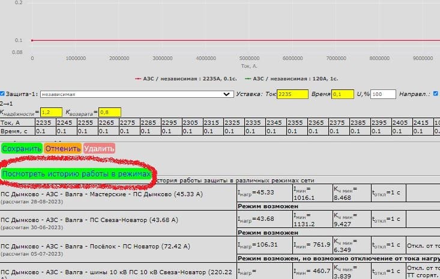Click the red Удалить button
The image size is (440, 279).
[x=99, y=148]
